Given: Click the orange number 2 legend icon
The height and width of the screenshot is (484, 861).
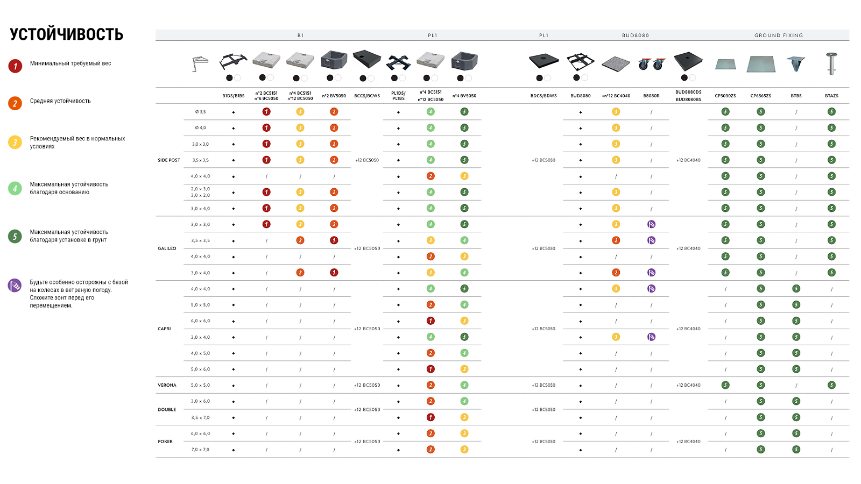Looking at the screenshot, I should pyautogui.click(x=15, y=103).
